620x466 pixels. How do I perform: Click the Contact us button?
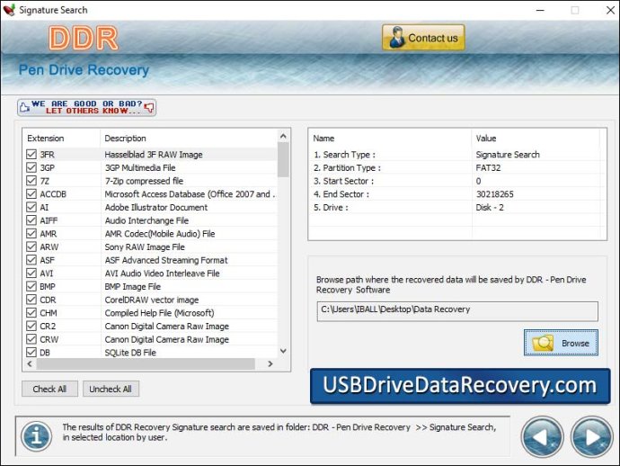(423, 38)
